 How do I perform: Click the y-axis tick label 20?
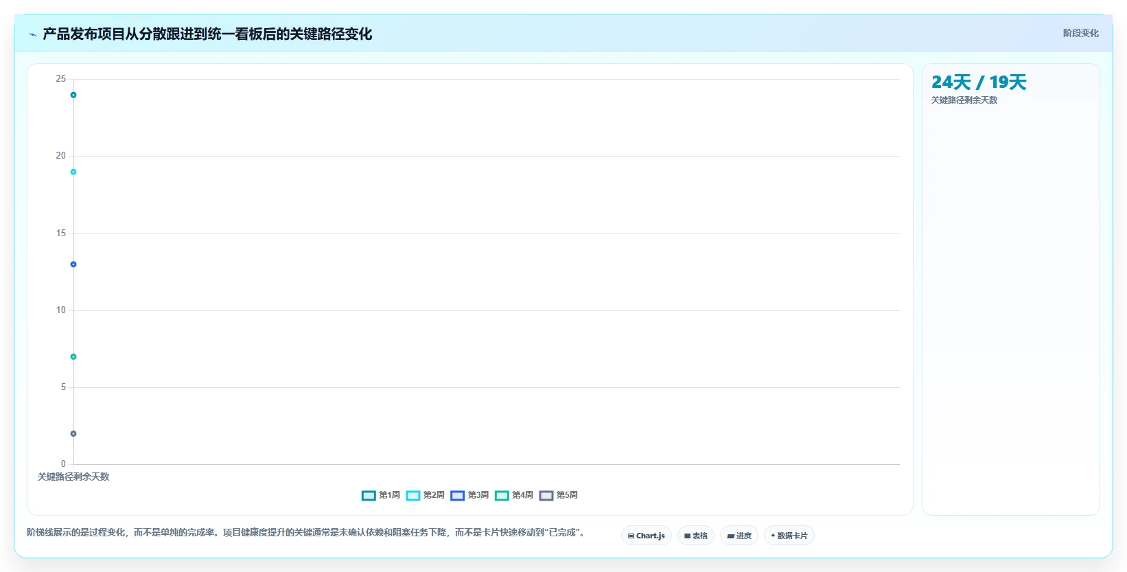pyautogui.click(x=61, y=156)
